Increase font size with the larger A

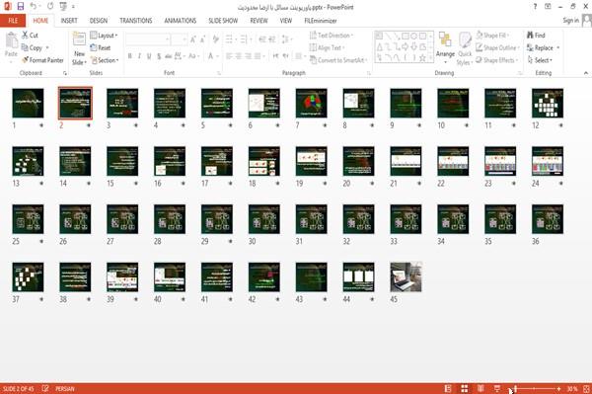tap(193, 39)
